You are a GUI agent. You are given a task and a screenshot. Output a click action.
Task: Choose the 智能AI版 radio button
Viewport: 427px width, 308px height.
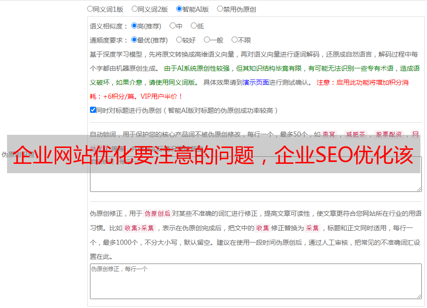[179, 9]
